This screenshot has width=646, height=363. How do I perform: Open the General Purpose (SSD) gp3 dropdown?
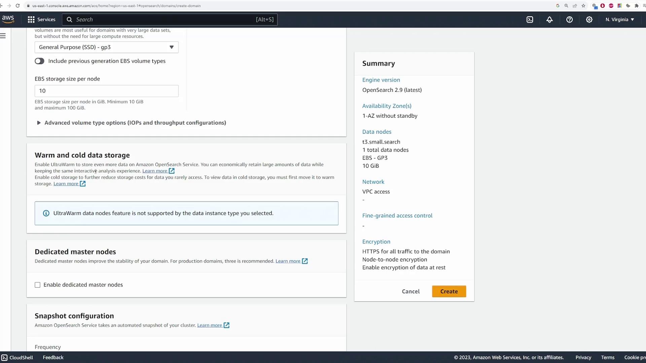pos(106,47)
